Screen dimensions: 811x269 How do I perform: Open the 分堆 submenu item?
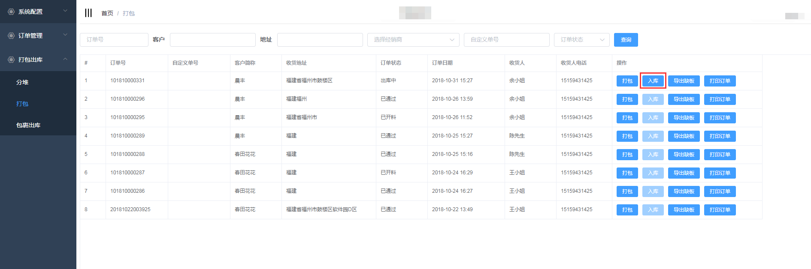click(x=22, y=82)
